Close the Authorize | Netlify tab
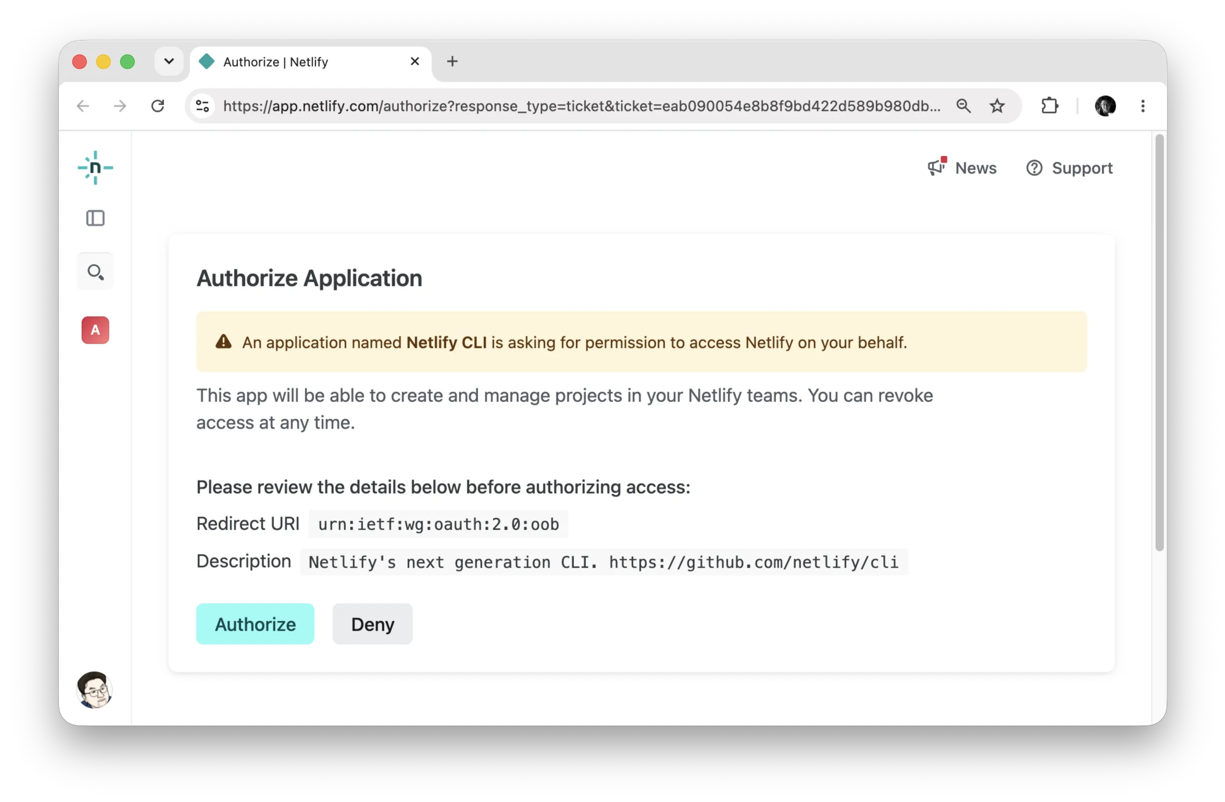The image size is (1225, 802). [x=415, y=61]
